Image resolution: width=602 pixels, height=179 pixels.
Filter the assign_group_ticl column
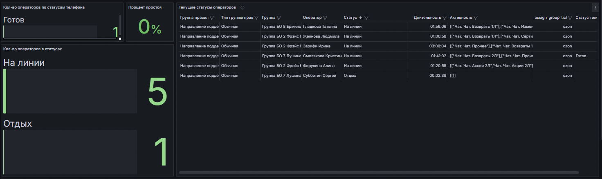[x=570, y=18]
